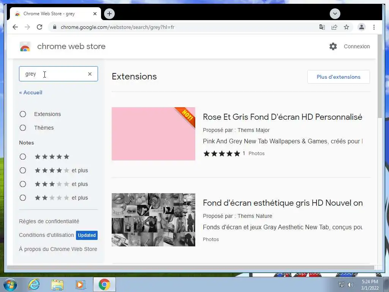Open the Chrome profile avatar icon
This screenshot has height=292, width=389.
[x=362, y=27]
